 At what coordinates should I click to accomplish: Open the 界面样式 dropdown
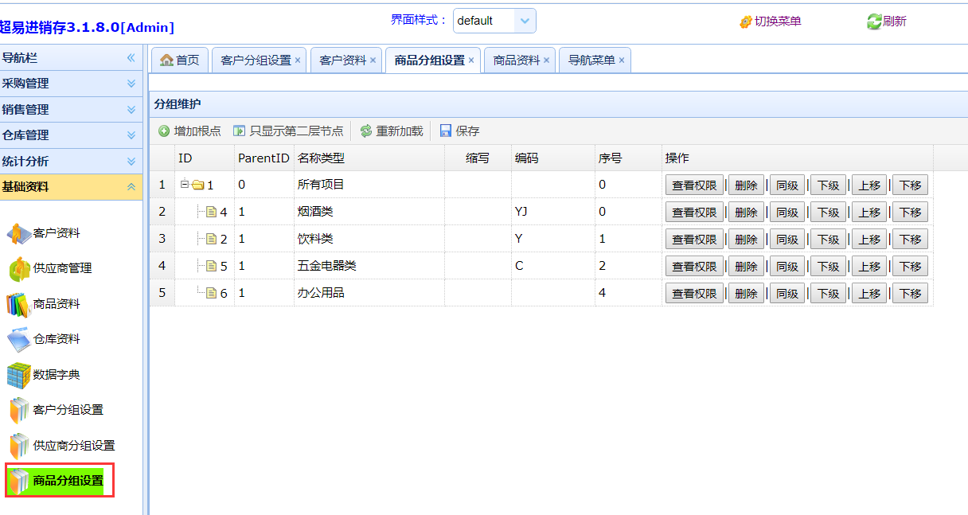point(525,21)
